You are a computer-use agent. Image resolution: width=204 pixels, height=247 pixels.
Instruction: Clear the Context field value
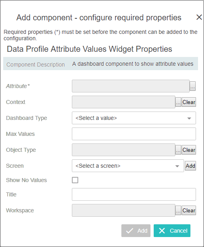pos(189,102)
